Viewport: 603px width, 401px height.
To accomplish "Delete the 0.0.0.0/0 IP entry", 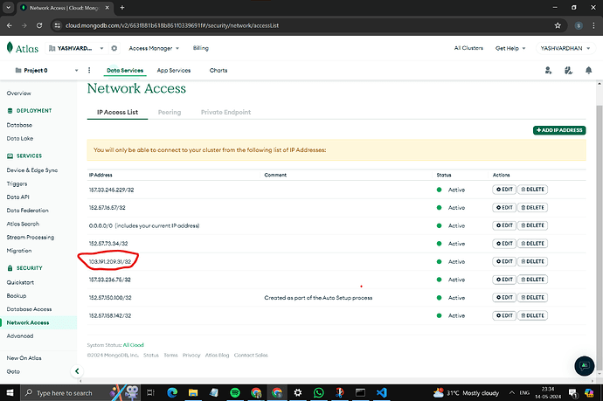I will [532, 225].
